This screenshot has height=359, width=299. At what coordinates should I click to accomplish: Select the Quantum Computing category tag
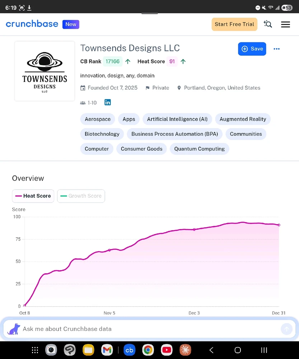[199, 149]
